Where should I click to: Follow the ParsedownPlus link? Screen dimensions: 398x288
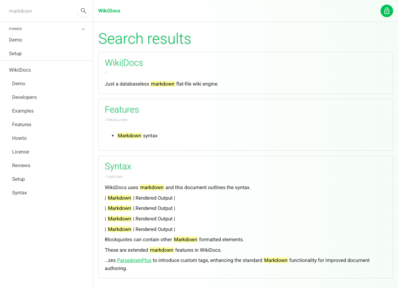pos(134,260)
